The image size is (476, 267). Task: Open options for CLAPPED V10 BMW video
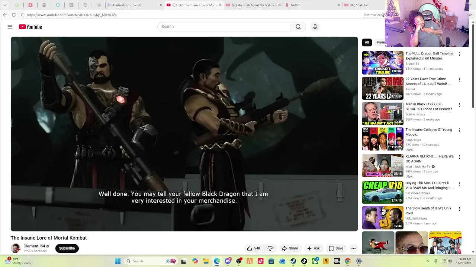tap(460, 184)
